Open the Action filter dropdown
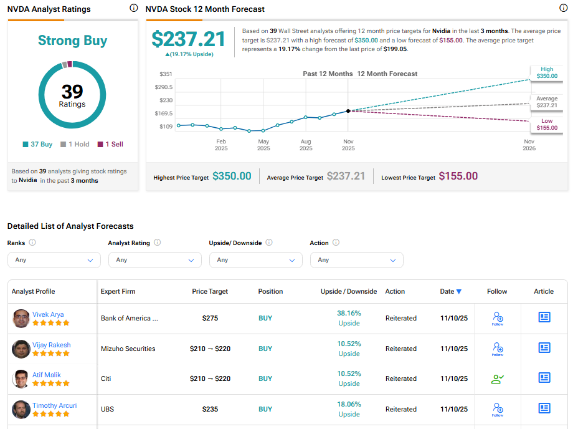This screenshot has width=573, height=429. (x=356, y=260)
